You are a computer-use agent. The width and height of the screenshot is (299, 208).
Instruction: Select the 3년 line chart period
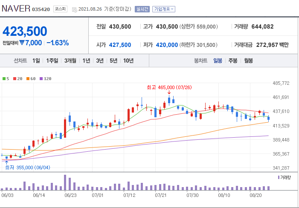(100, 61)
